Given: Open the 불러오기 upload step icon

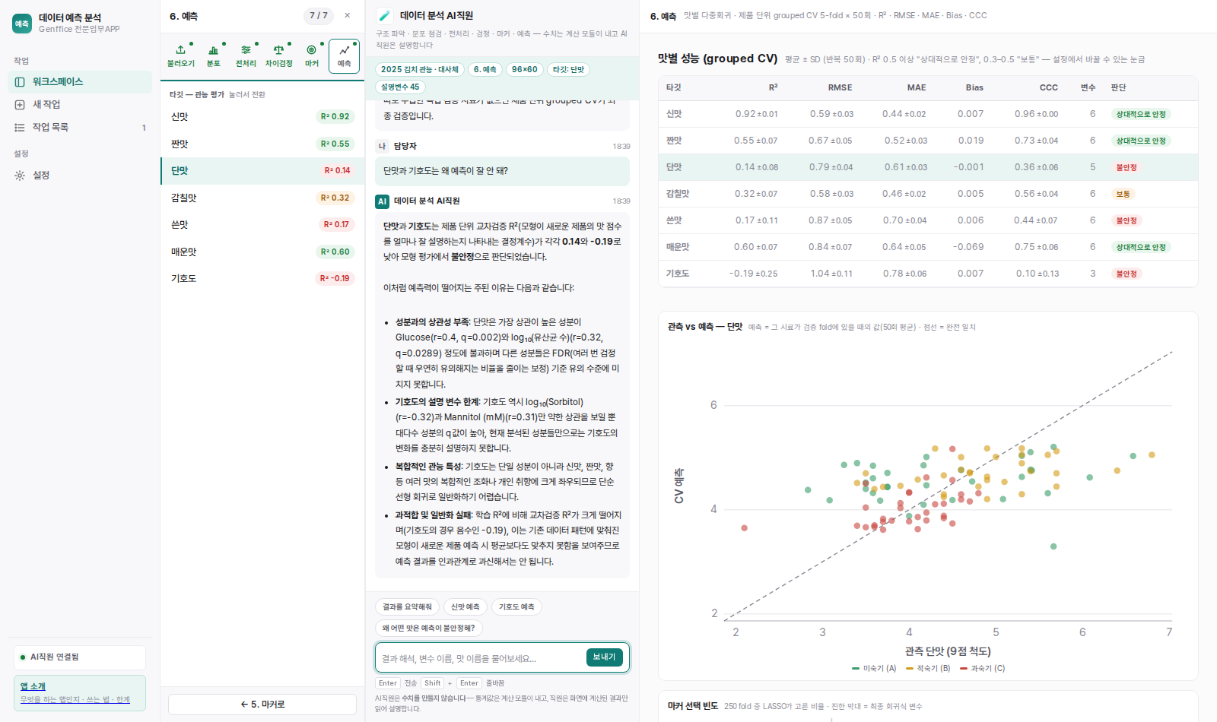Looking at the screenshot, I should click(181, 55).
